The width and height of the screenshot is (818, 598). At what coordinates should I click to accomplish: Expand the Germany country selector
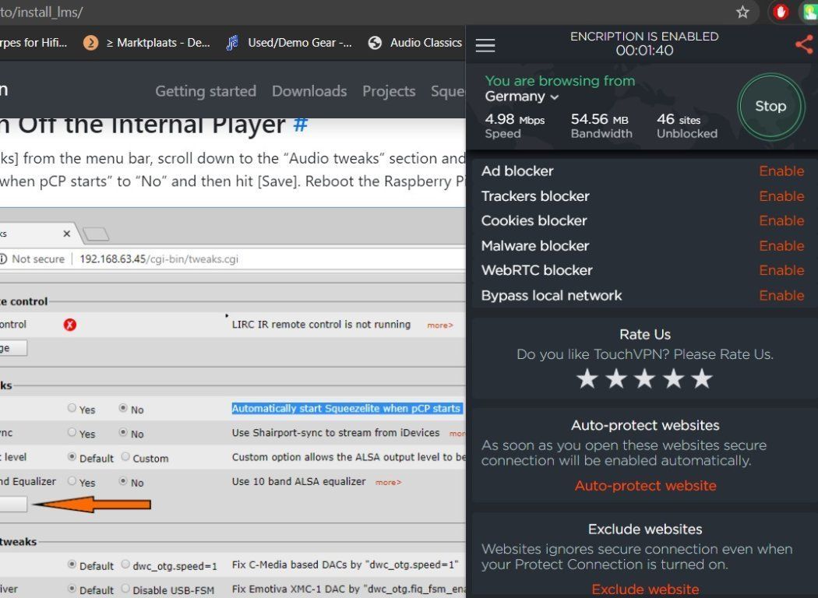click(x=522, y=97)
